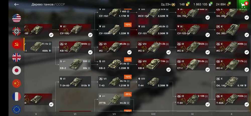Select the USA flag nation
The image size is (251, 116).
[17, 18]
